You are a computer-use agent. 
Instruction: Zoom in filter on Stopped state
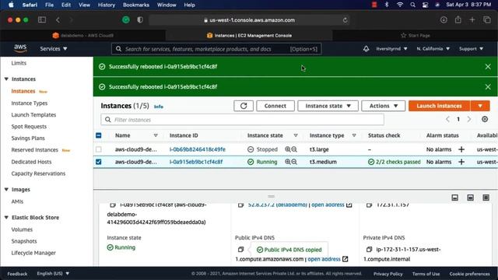288,149
